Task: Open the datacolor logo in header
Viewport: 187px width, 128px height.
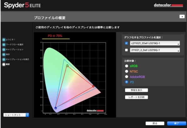Action: (x=168, y=5)
